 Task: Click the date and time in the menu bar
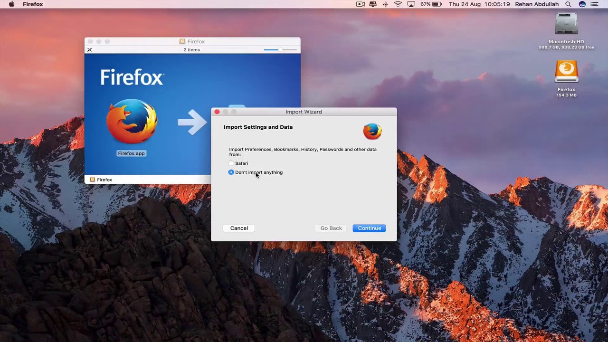click(479, 4)
